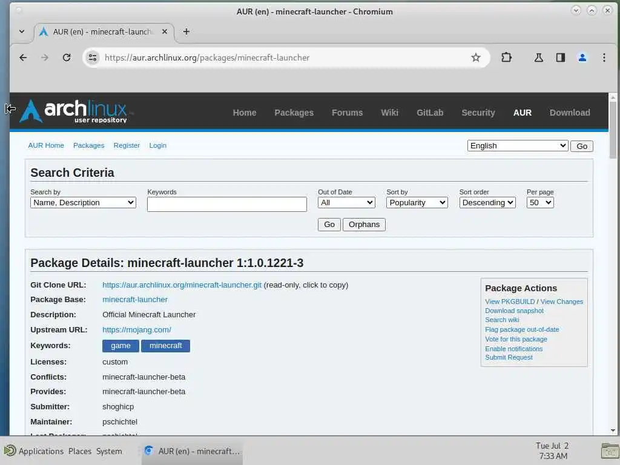Open the Packages item in top navbar
Viewport: 620px width, 465px height.
click(x=294, y=113)
